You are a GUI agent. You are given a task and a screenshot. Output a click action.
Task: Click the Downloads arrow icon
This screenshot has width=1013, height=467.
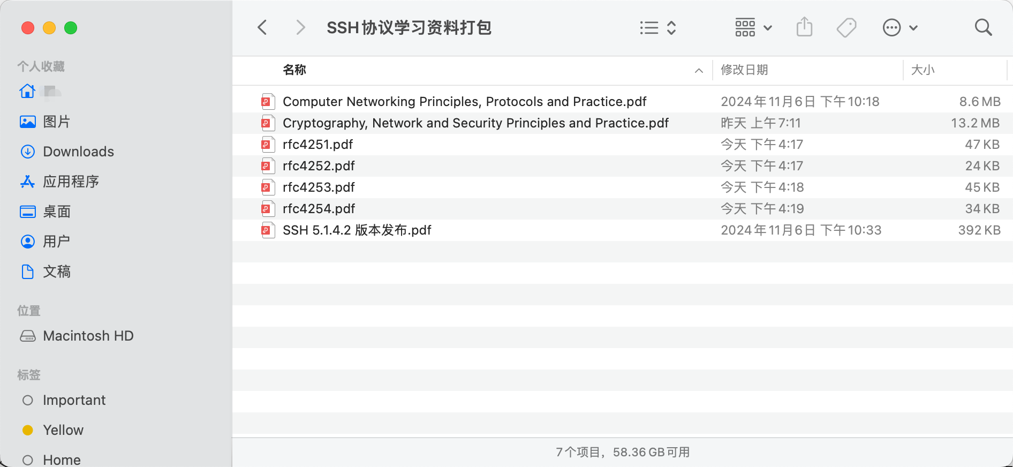[28, 152]
